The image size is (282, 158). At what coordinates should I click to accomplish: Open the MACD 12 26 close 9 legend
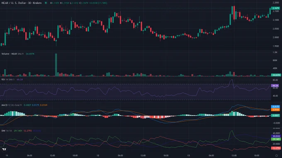[x=11, y=105]
